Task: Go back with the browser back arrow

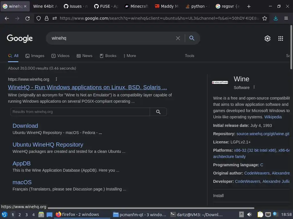Action: point(7,18)
